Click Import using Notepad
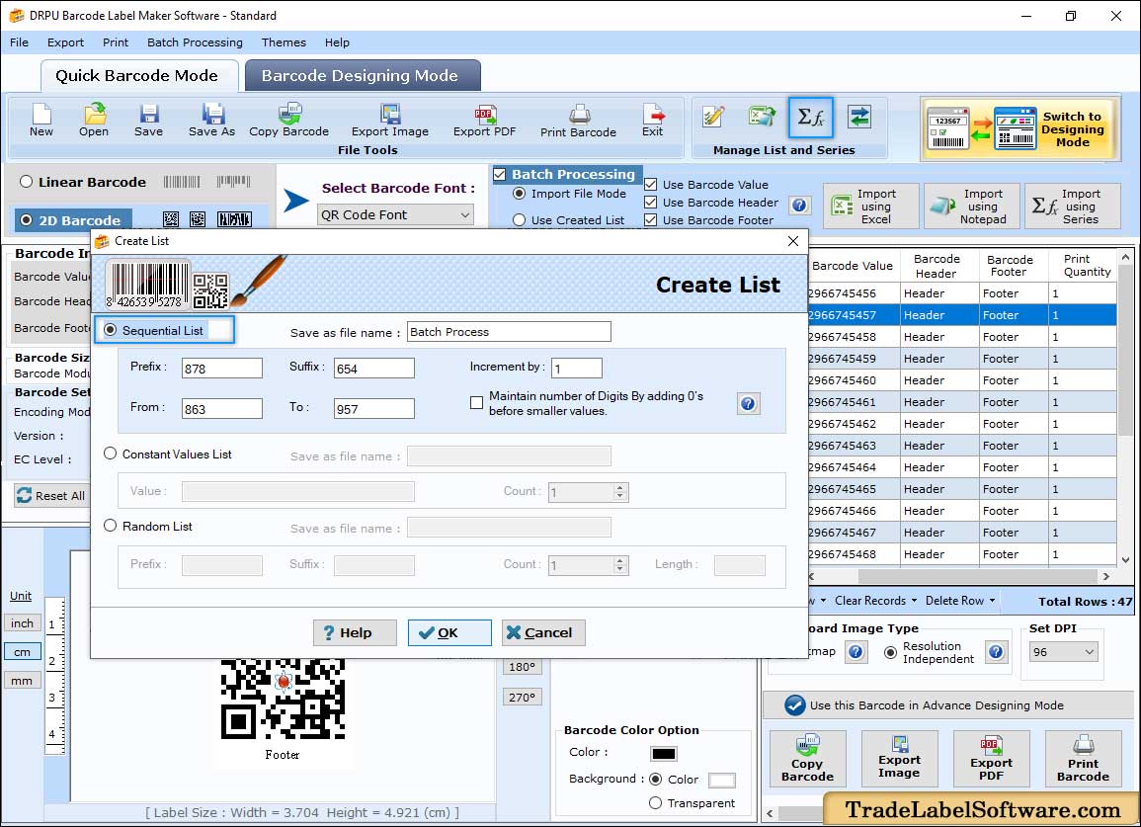1141x827 pixels. point(971,207)
